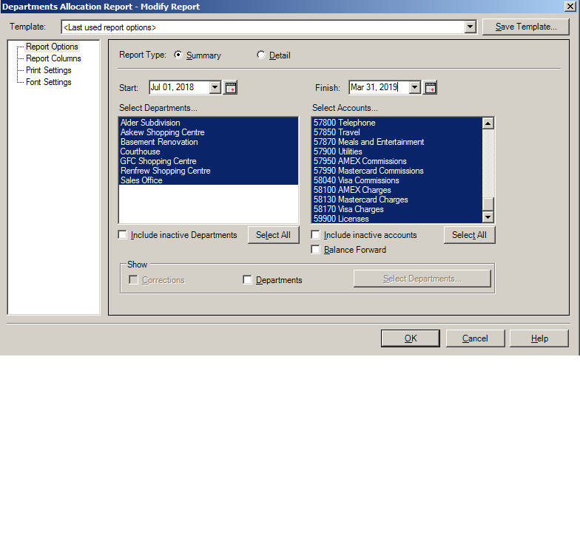
Task: Click Select All under the accounts list
Action: pos(469,235)
